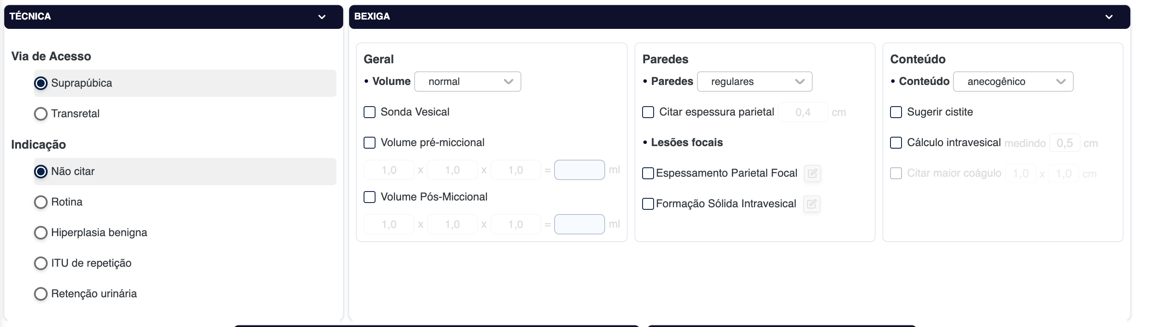Screen dimensions: 1155x327
Task: Check Espessamento Parietal Focal box
Action: pyautogui.click(x=648, y=173)
